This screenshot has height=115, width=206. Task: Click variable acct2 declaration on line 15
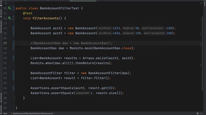click(x=58, y=33)
